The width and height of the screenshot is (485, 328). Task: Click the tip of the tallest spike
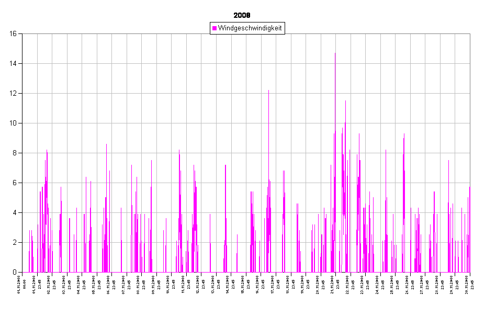(x=335, y=53)
